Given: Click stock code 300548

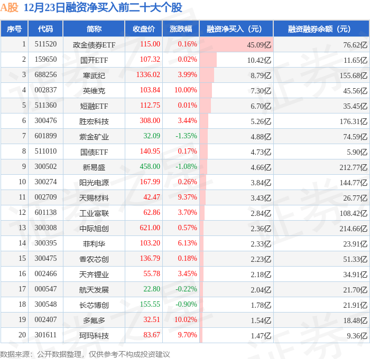Looking at the screenshot, I should click(x=45, y=305).
